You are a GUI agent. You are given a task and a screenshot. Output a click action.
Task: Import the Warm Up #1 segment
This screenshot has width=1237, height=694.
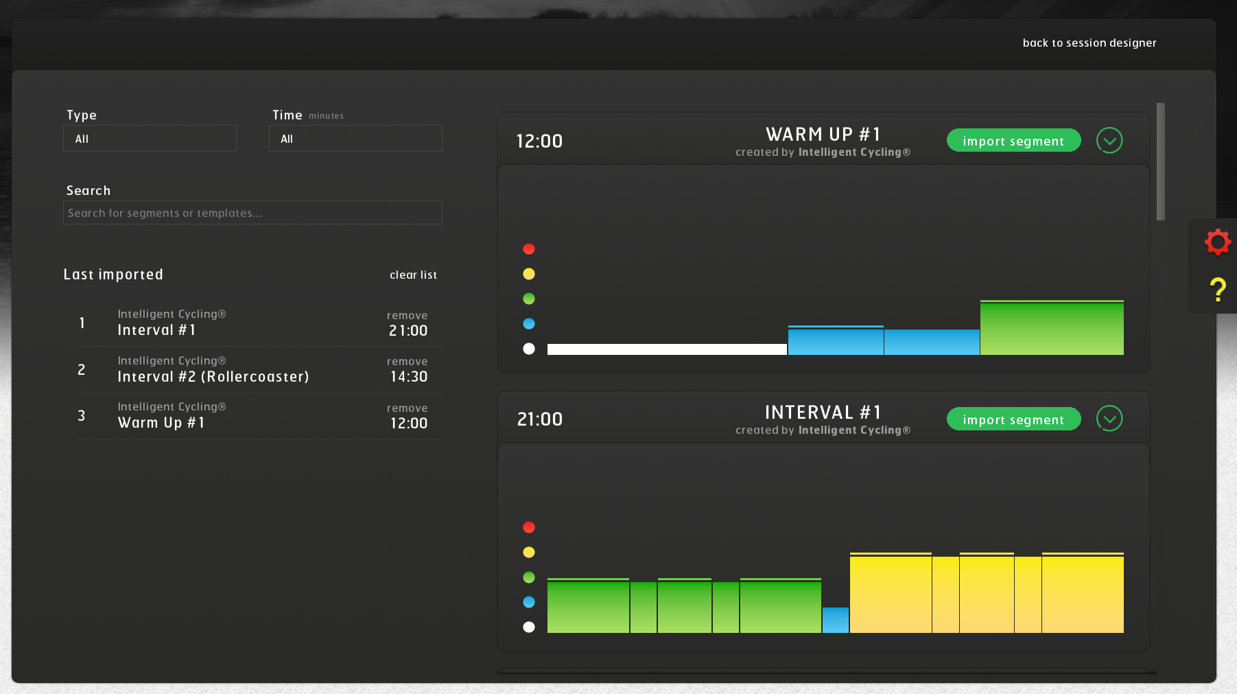pos(1013,141)
